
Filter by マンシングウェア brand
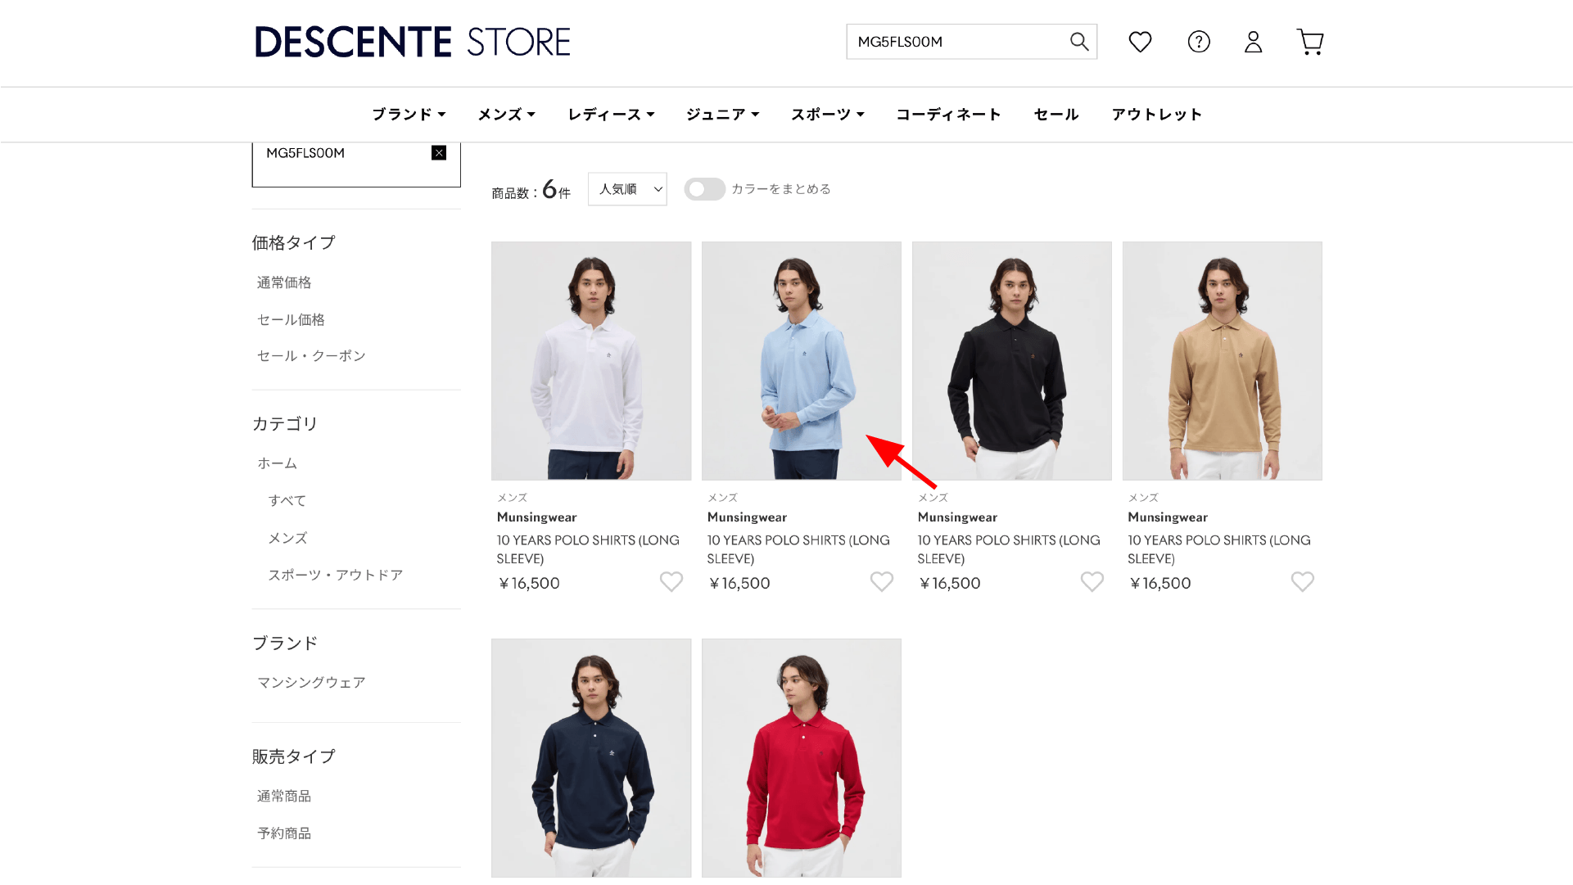(x=311, y=683)
